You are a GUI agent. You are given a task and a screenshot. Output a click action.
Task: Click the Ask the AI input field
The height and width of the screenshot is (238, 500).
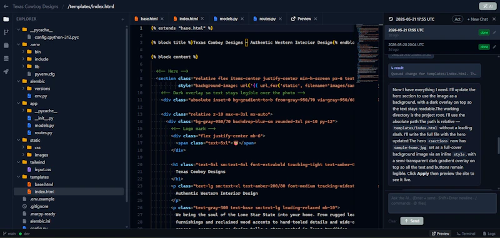coord(442,203)
